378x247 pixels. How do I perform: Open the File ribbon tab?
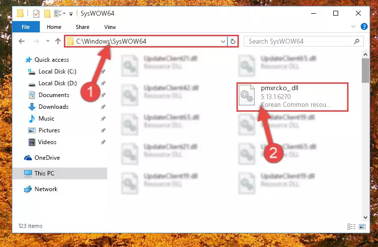pyautogui.click(x=26, y=27)
